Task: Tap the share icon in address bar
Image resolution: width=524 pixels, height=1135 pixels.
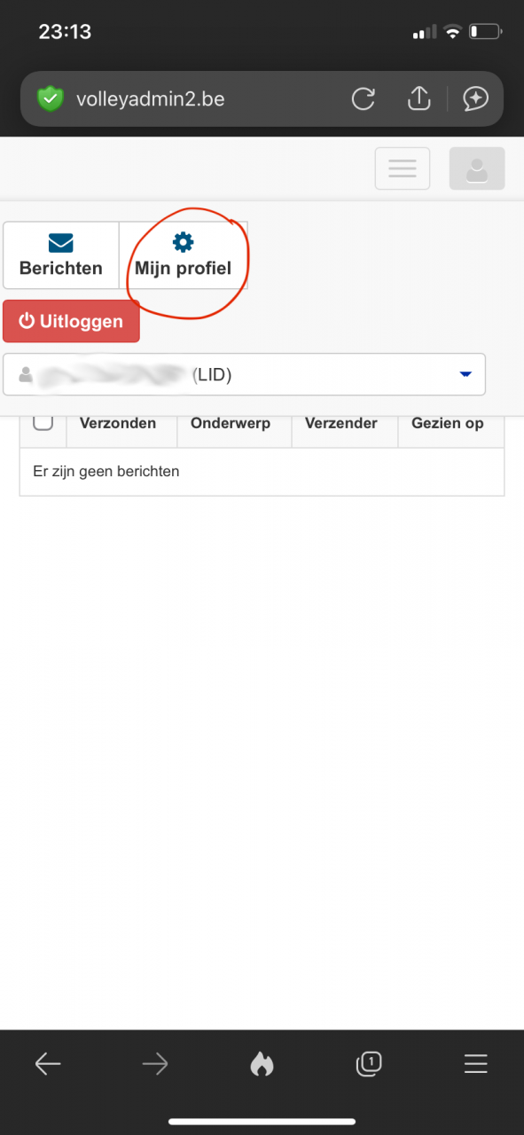Action: (418, 98)
